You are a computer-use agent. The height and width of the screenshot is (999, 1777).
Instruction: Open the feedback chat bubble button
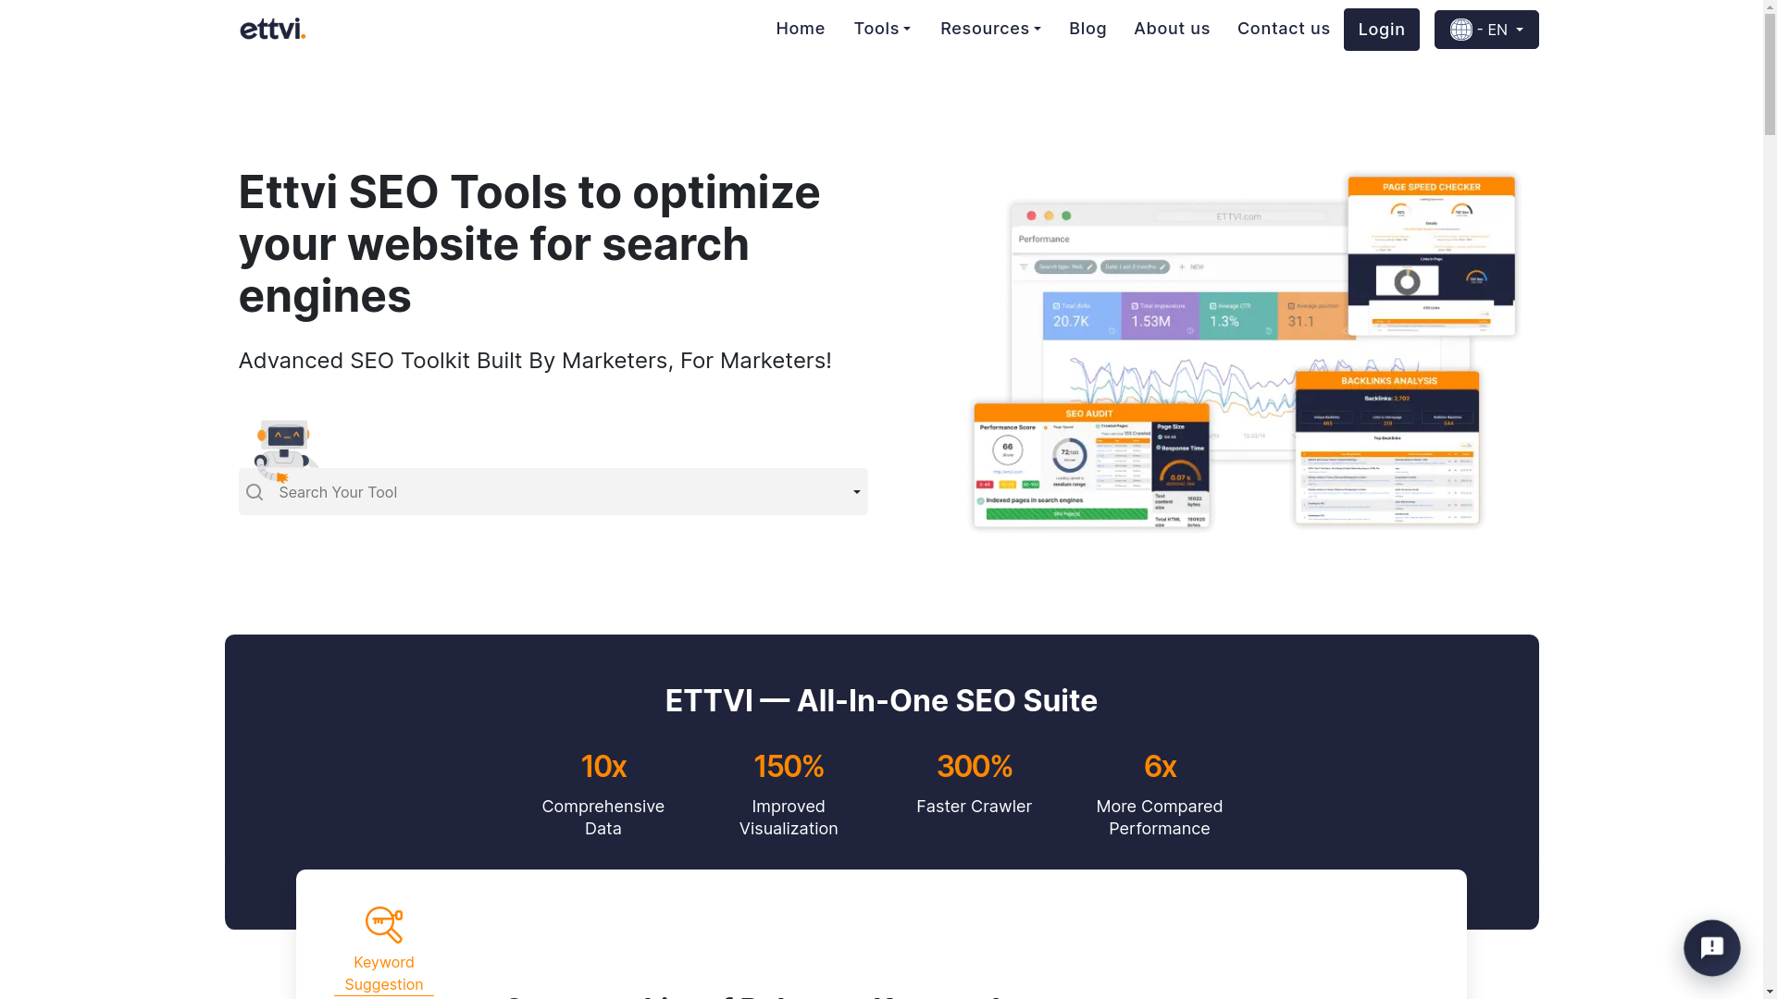[x=1712, y=948]
